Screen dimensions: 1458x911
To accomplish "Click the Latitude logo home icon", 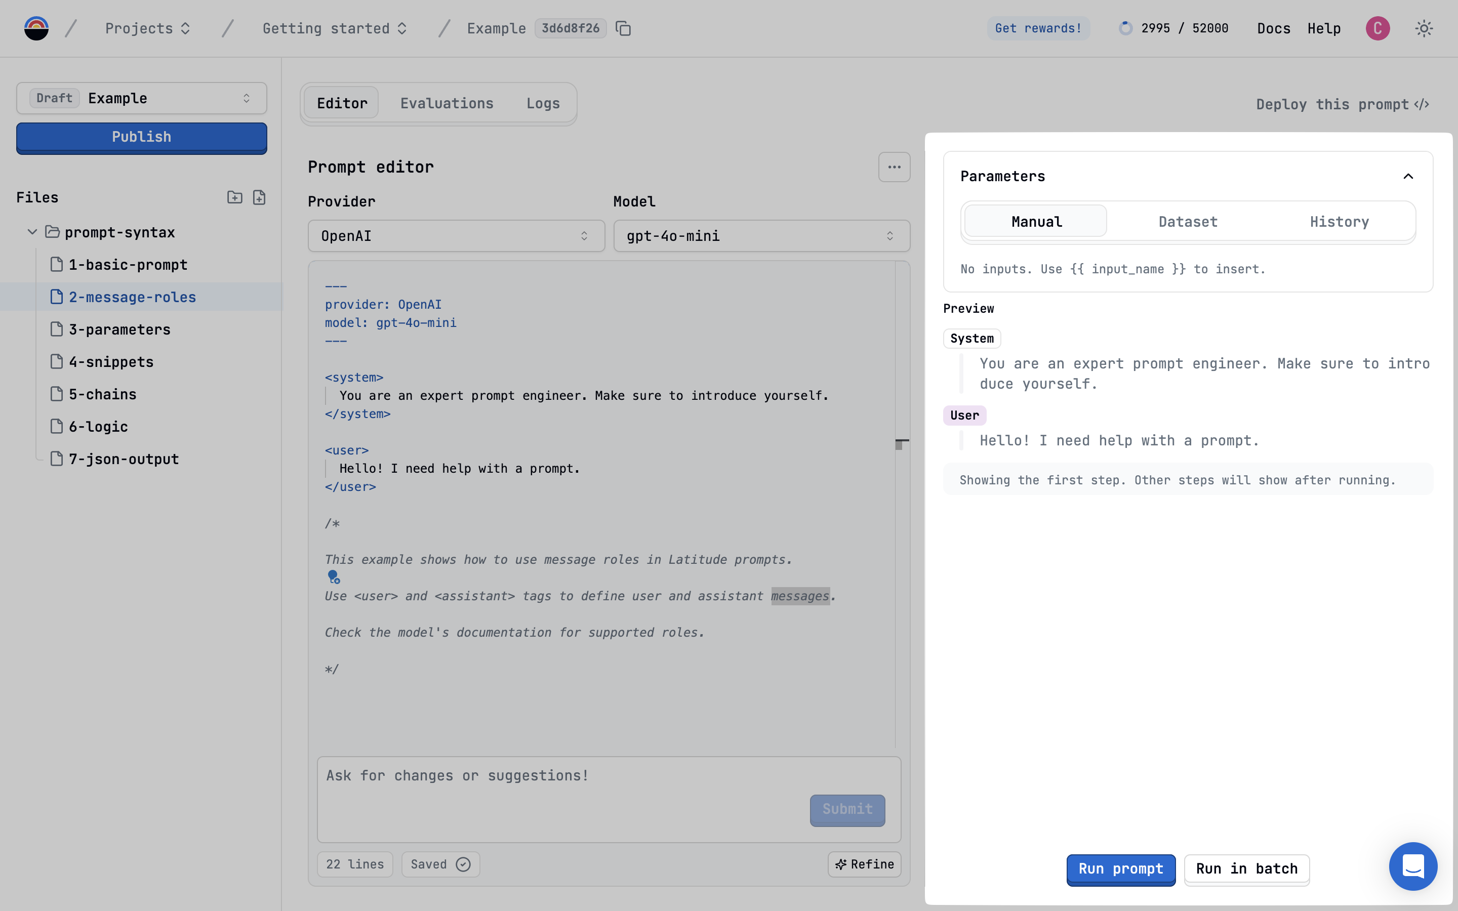I will 36,28.
